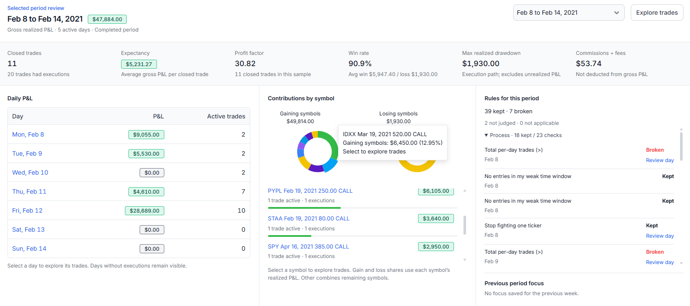Select the Mon, Feb 8 day link

click(x=28, y=134)
